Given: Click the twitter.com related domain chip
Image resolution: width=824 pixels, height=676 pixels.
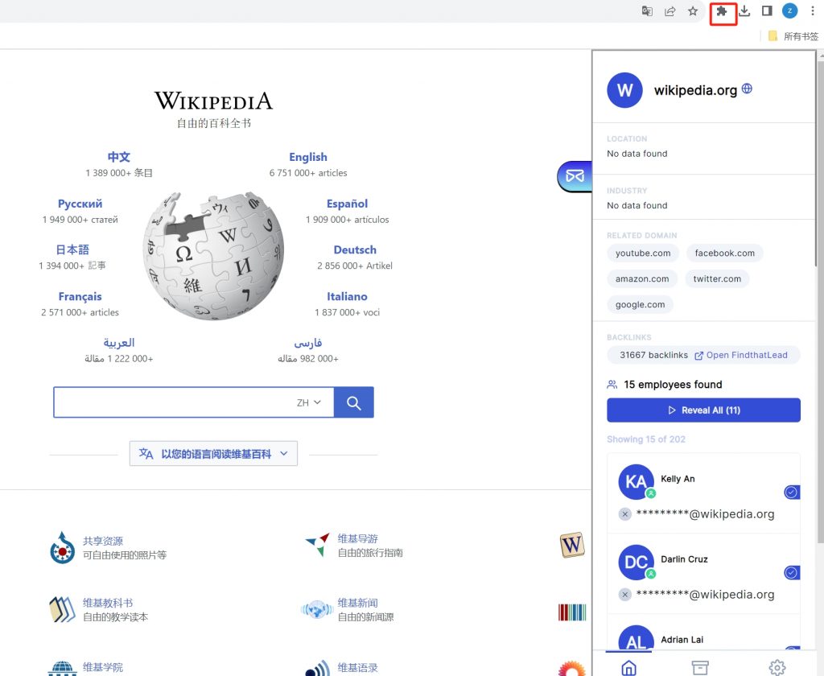Looking at the screenshot, I should coord(717,279).
